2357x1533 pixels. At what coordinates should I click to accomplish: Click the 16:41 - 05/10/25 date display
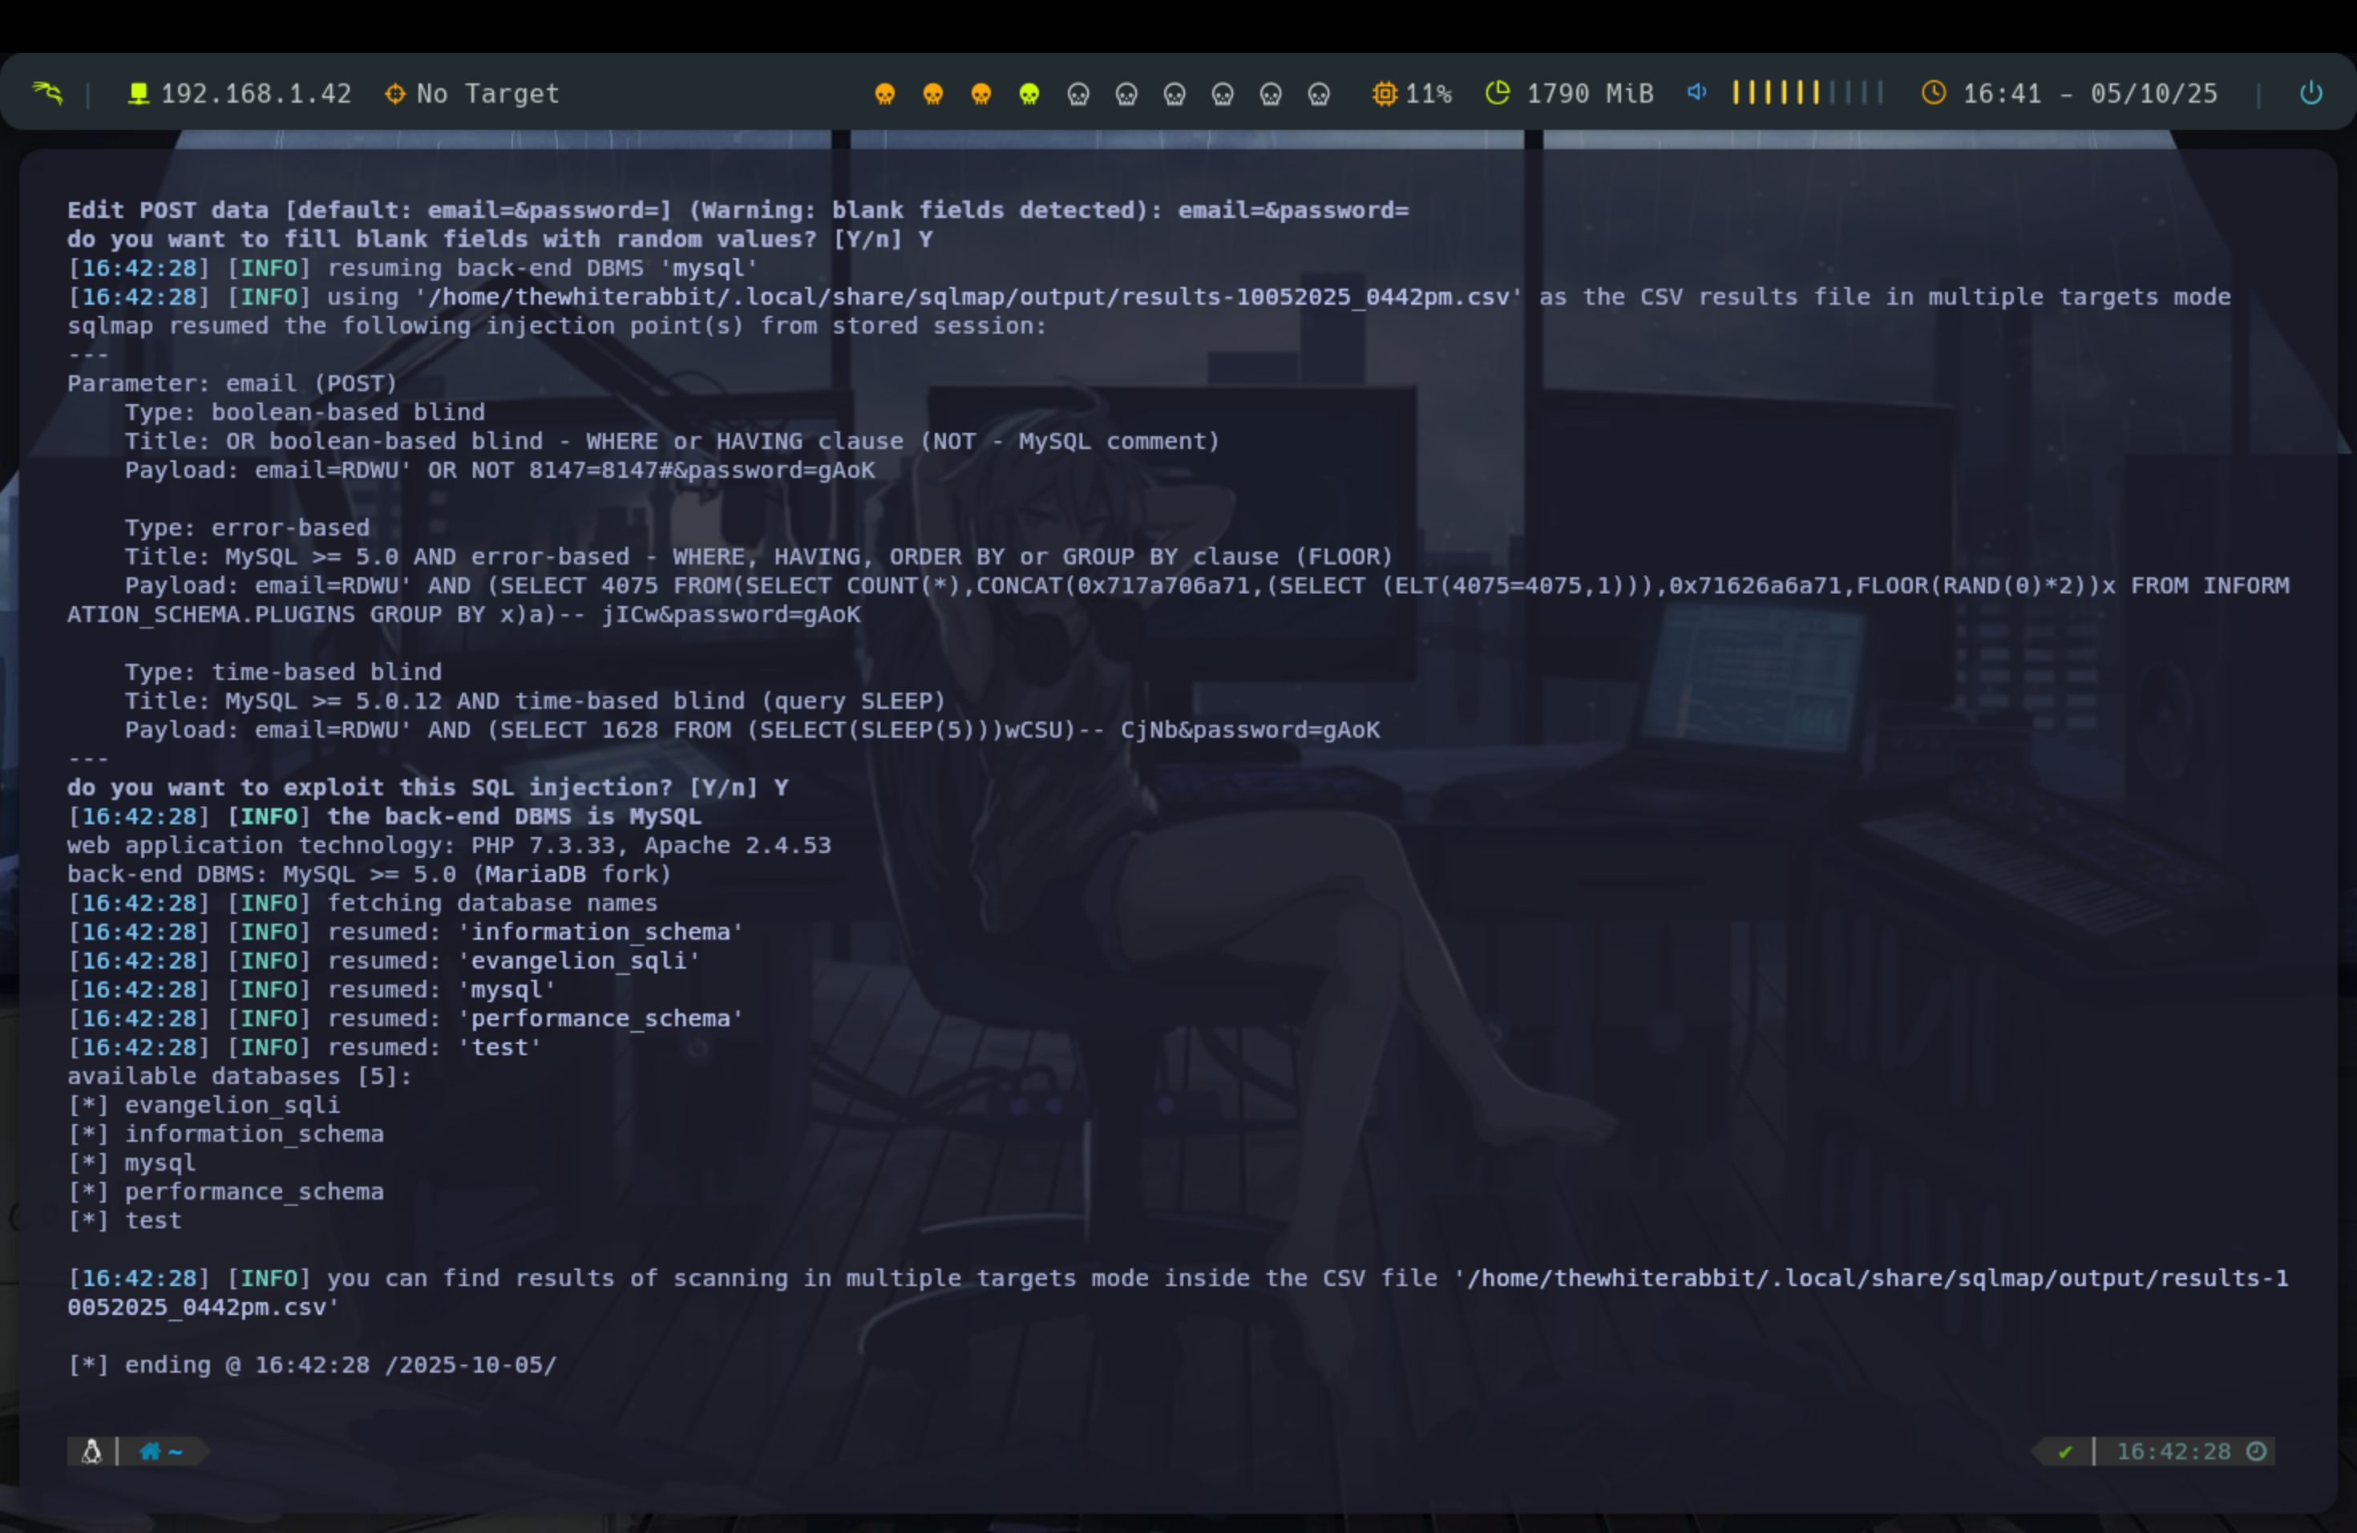point(2089,93)
